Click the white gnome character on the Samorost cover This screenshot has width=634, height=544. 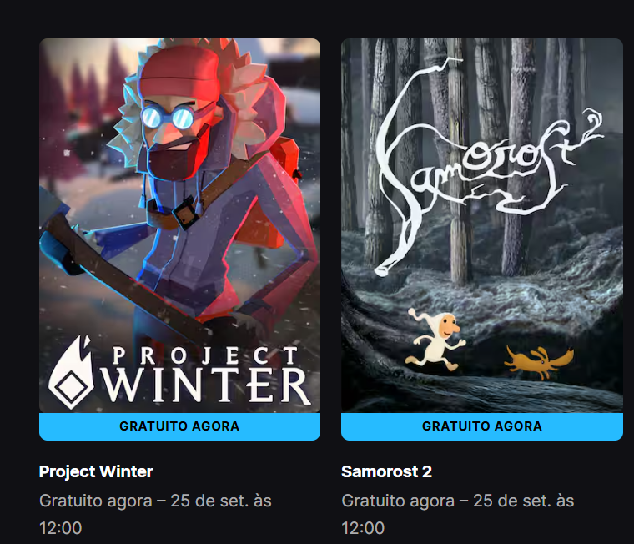point(435,339)
